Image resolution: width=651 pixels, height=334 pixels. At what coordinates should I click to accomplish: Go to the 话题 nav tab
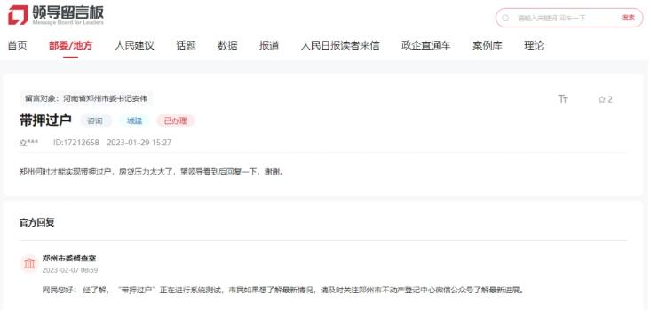(x=186, y=45)
